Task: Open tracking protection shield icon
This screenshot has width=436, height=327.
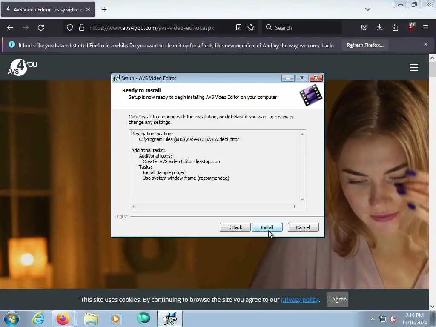Action: 70,27
